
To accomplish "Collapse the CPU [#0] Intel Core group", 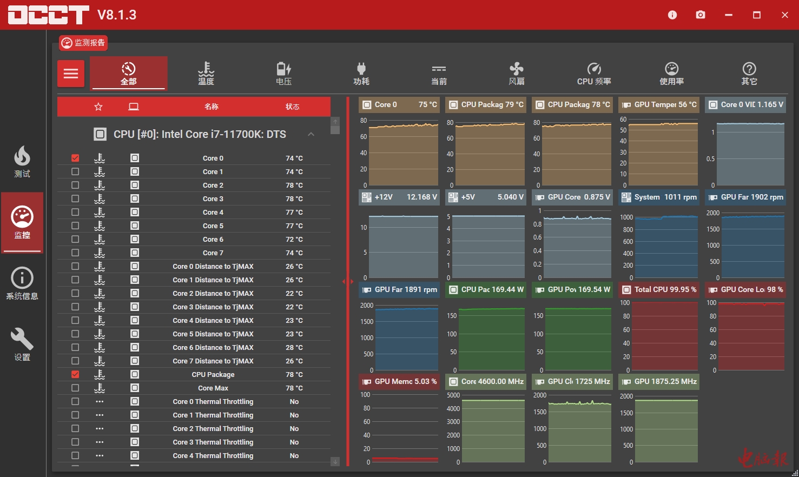I will [311, 134].
